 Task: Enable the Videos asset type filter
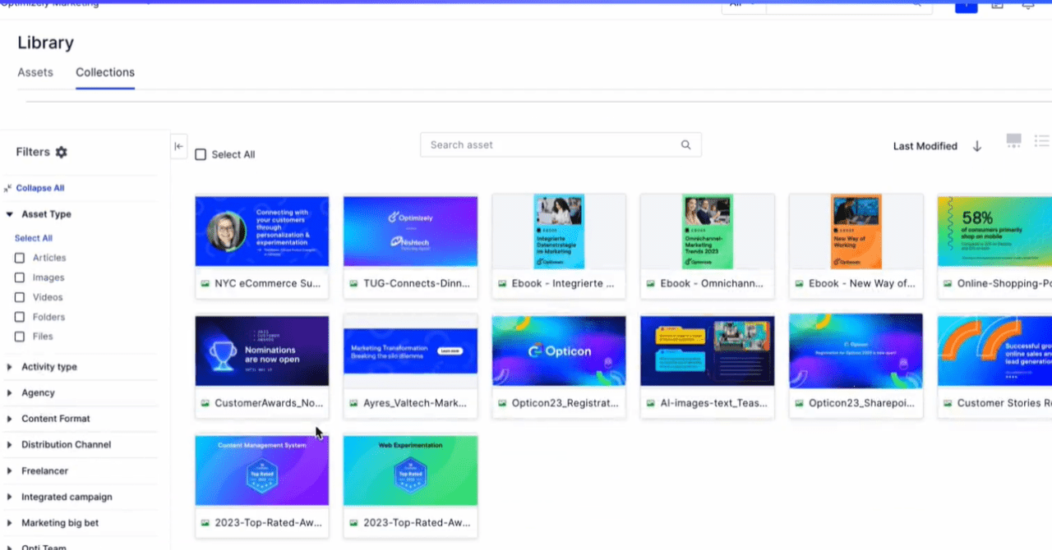coord(20,297)
